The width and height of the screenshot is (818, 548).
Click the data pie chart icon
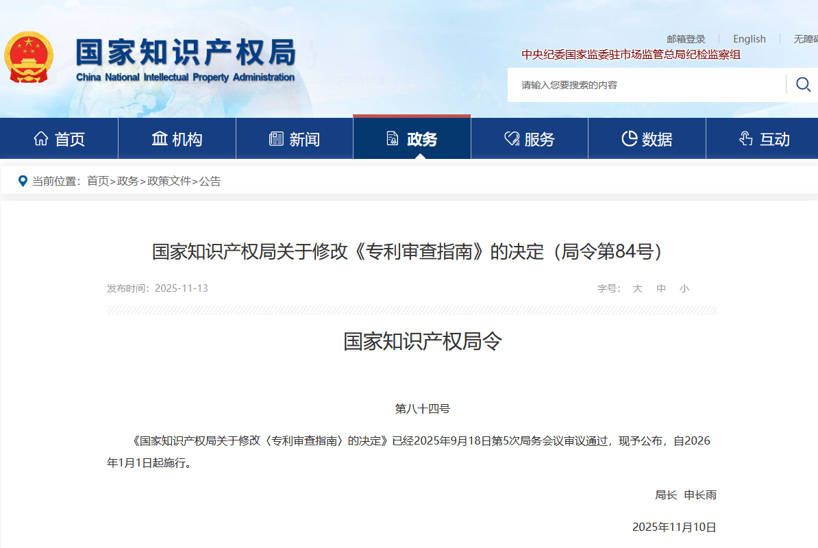(629, 139)
